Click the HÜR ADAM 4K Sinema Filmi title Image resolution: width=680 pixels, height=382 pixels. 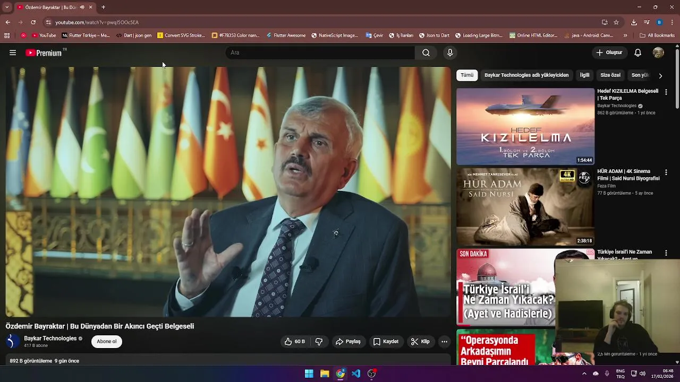tap(628, 175)
